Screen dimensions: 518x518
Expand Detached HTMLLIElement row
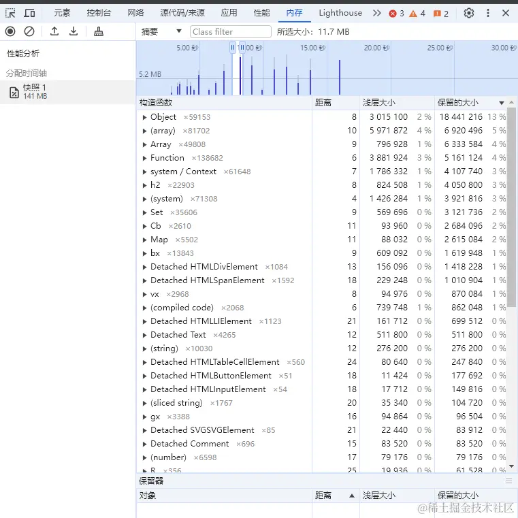[144, 321]
